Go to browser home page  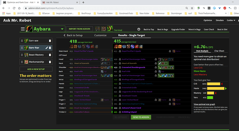[19, 8]
